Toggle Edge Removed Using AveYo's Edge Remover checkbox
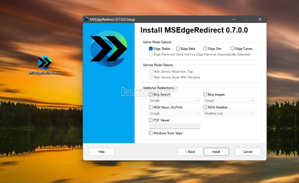The width and height of the screenshot is (299, 183). coord(151,54)
